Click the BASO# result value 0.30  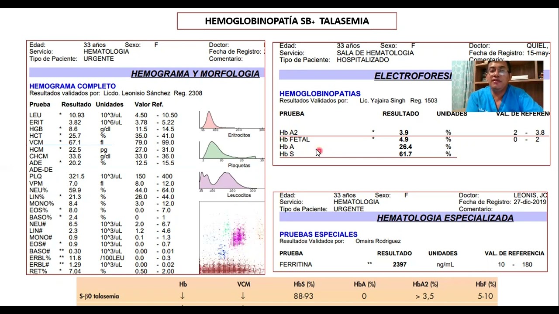75,252
